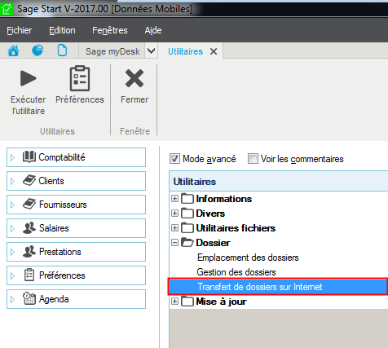Run the Exécuter l'utilitaire play button
This screenshot has height=348, width=388.
(29, 78)
